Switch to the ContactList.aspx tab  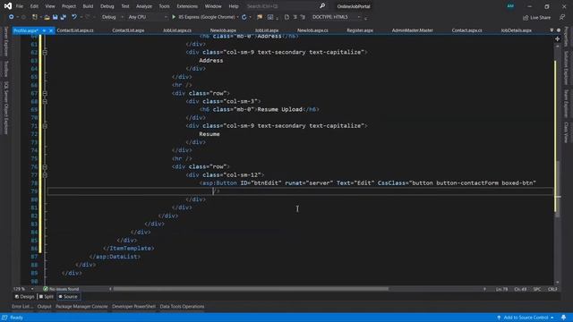pyautogui.click(x=128, y=30)
